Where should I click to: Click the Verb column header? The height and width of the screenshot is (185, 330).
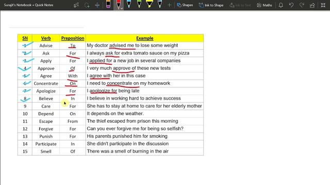tap(46, 38)
